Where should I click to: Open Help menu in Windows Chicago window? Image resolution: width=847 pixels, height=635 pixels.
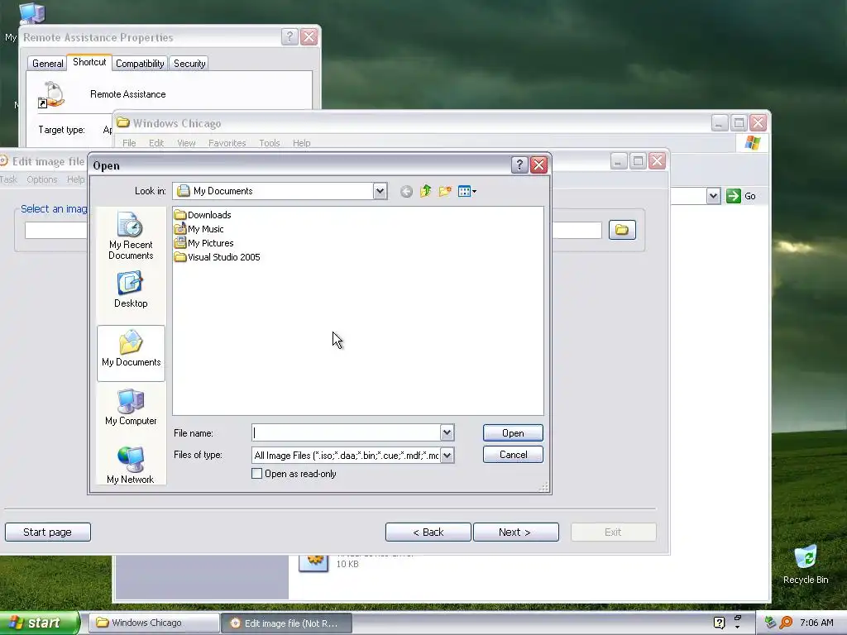pyautogui.click(x=301, y=143)
